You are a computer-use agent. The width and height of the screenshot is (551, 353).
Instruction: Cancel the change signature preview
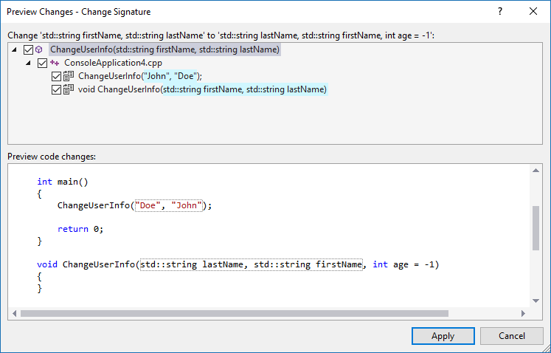pos(511,336)
